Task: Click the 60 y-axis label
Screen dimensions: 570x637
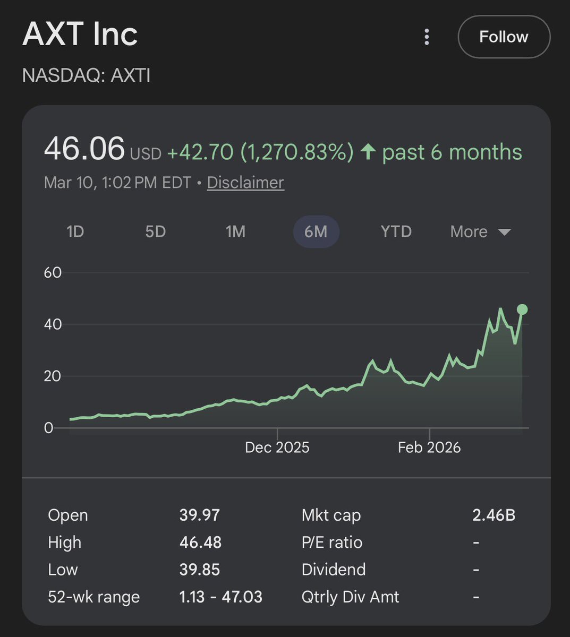Action: click(x=53, y=272)
